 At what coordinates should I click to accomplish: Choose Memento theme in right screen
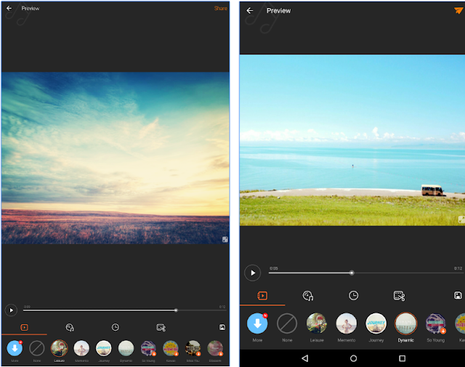point(346,323)
